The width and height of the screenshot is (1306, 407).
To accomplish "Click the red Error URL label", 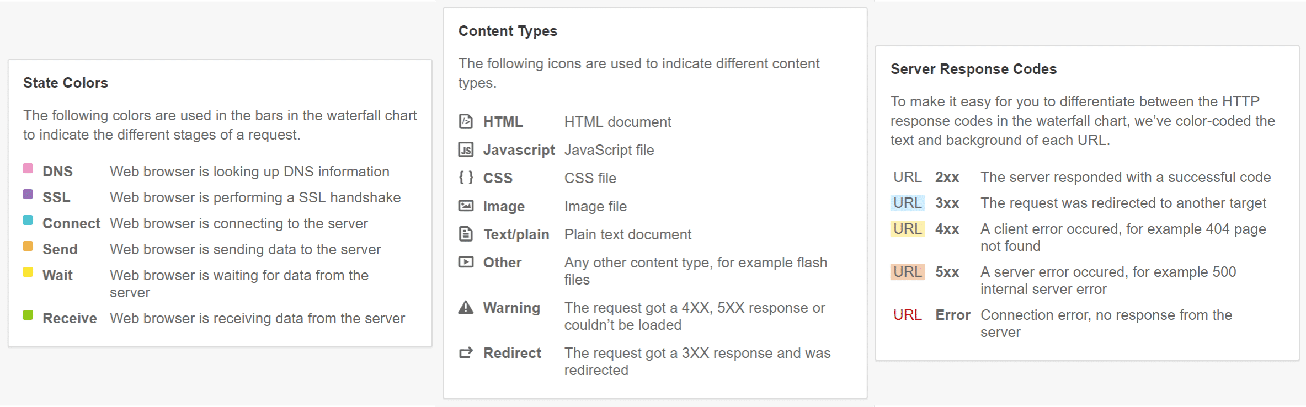I will point(907,315).
